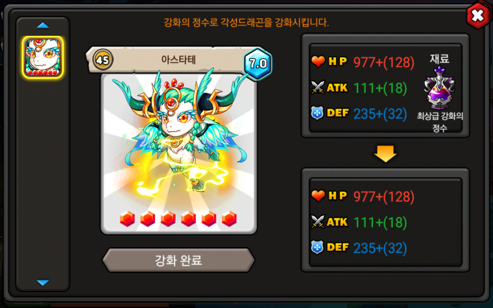
Task: Click the ATK crossed swords icon in top panel
Action: tap(318, 88)
